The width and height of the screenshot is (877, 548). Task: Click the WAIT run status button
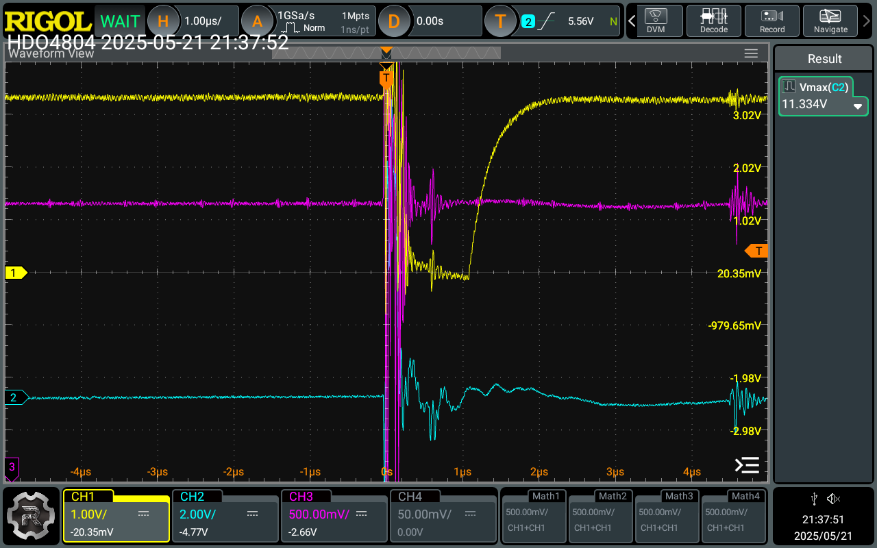(x=120, y=21)
